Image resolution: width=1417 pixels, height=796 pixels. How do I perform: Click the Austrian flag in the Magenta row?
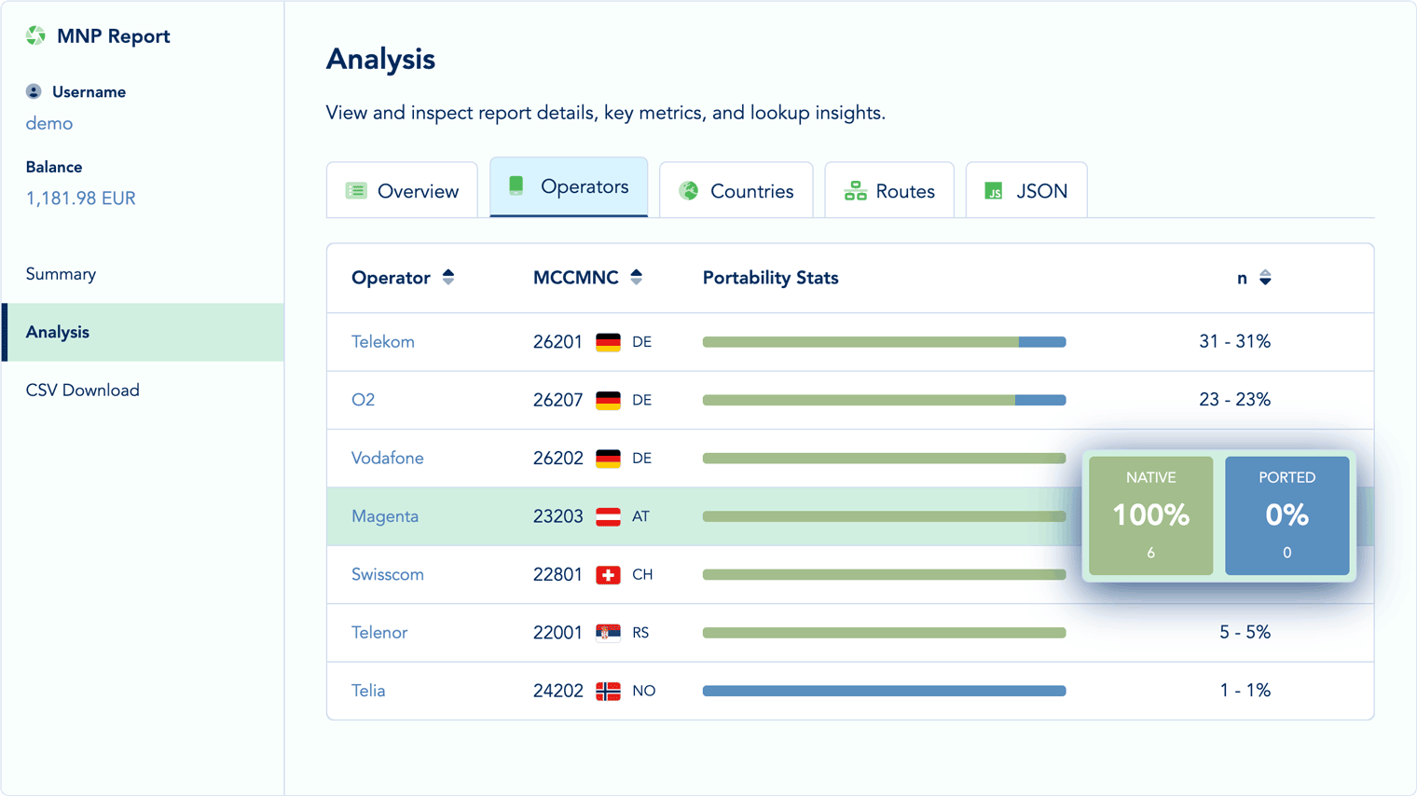(608, 516)
